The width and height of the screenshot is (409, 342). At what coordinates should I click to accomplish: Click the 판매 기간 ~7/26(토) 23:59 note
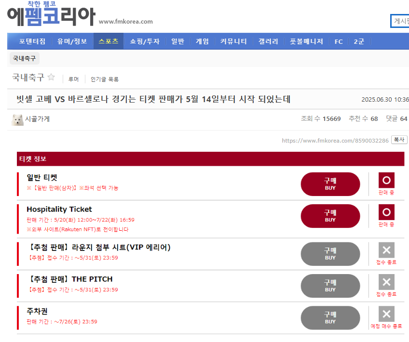click(x=62, y=322)
